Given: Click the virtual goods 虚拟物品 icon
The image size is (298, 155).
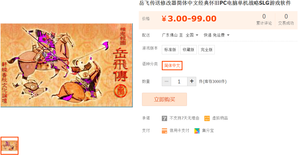Looking at the screenshot, I should (207, 118).
